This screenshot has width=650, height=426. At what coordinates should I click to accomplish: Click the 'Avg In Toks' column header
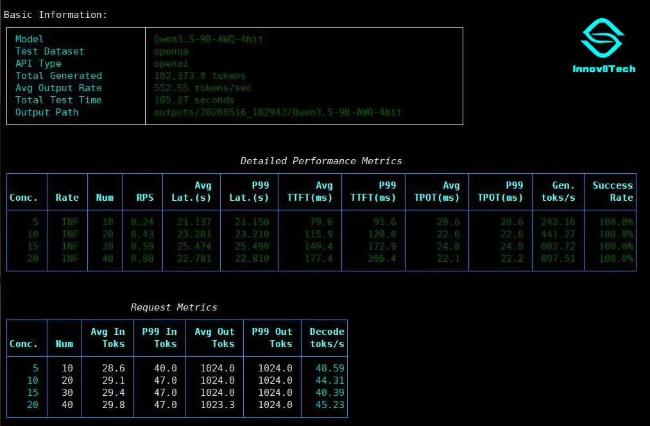108,337
